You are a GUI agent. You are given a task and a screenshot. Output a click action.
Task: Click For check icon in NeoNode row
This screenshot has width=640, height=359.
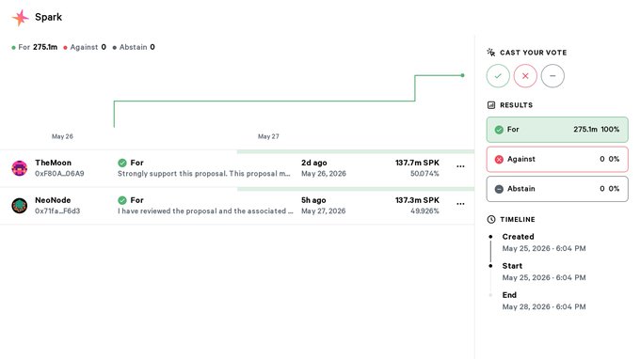coord(122,200)
